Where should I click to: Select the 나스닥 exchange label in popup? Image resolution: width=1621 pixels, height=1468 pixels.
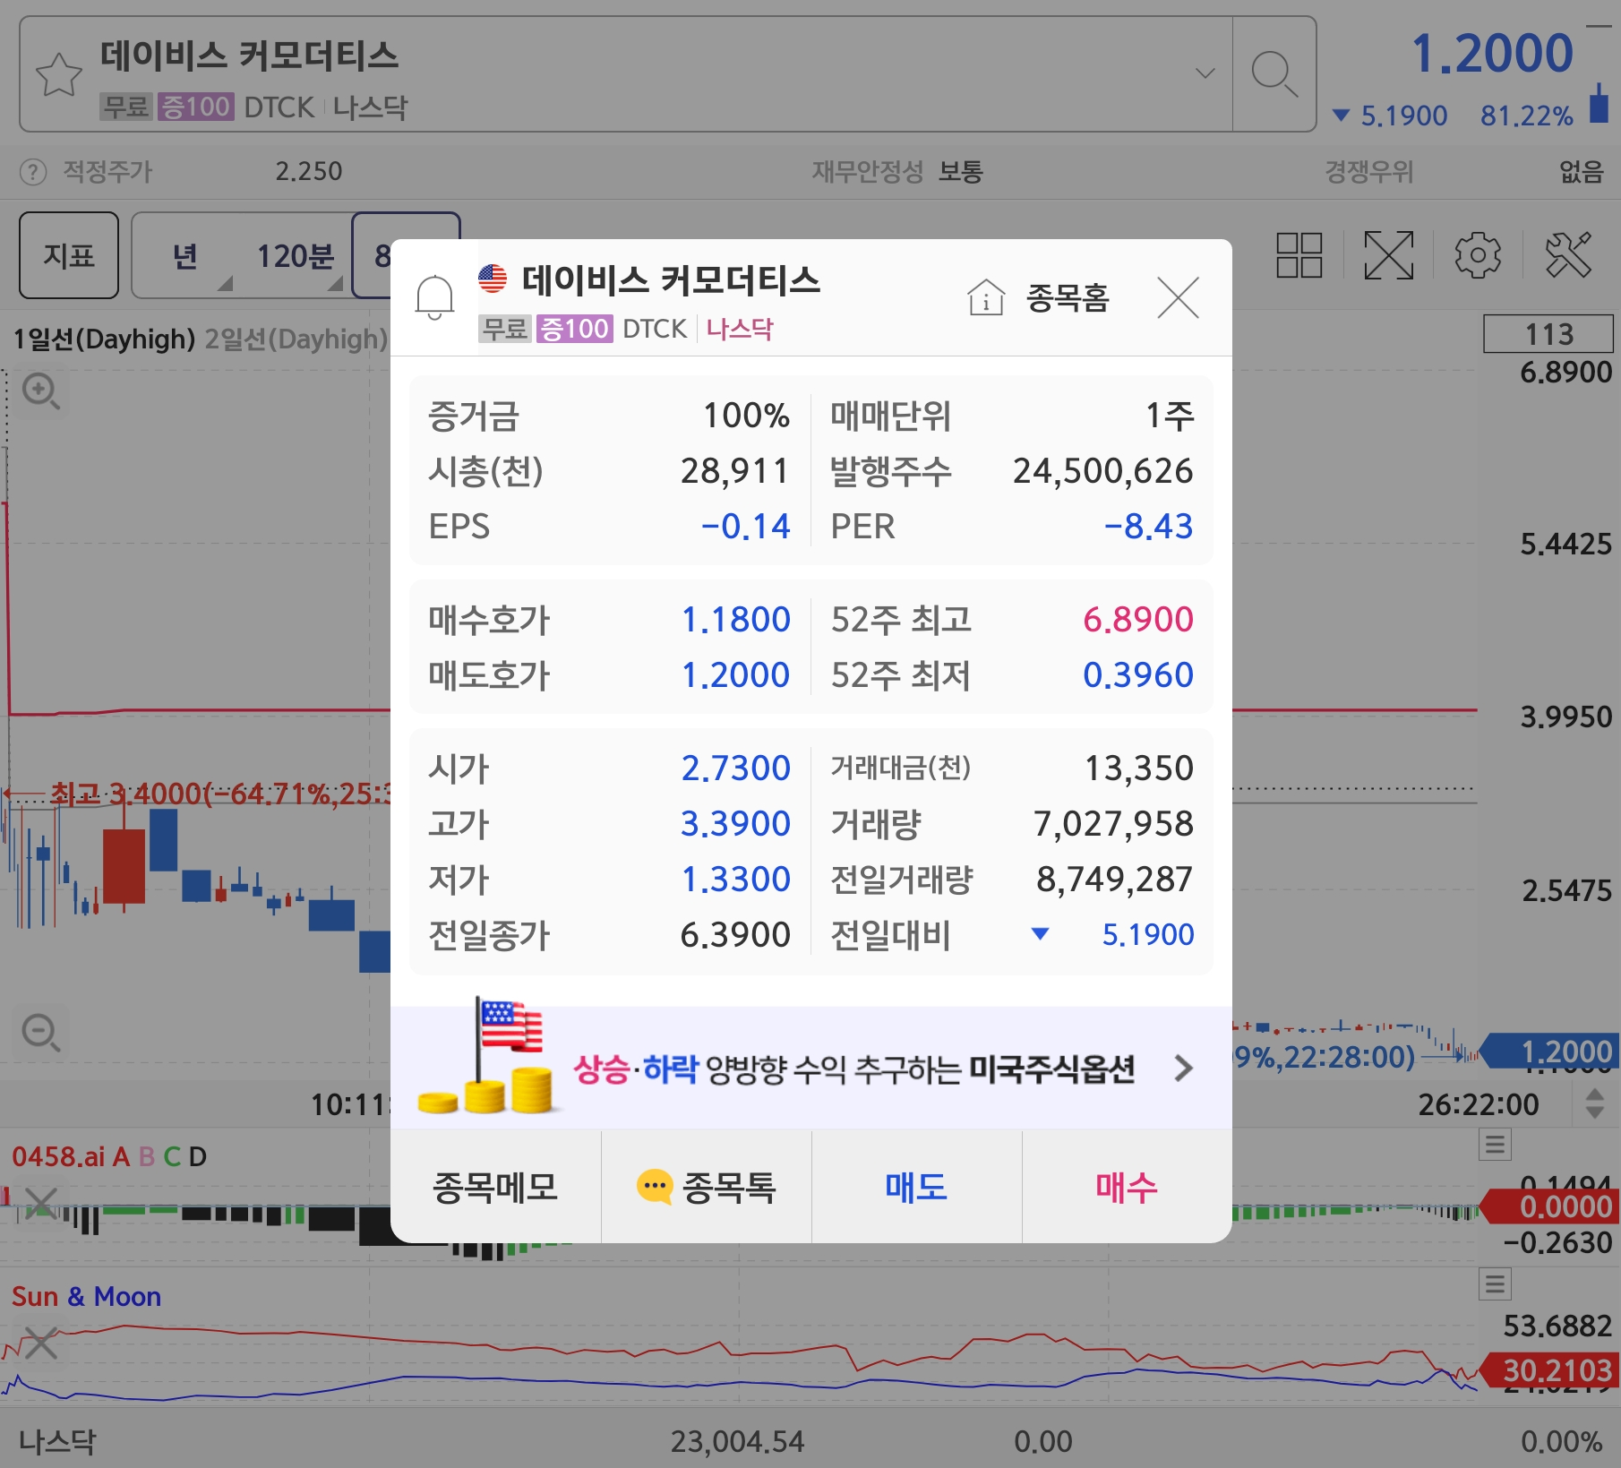tap(739, 329)
